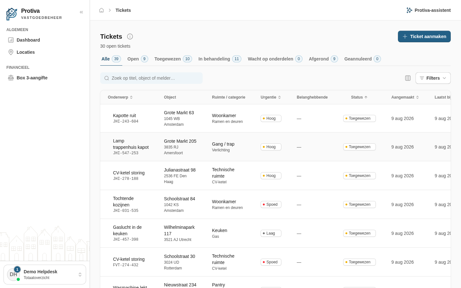
Task: Toggle sort on Status column
Action: 359,97
